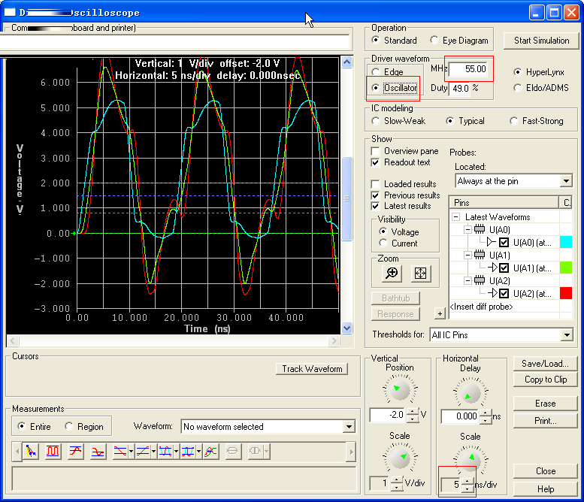The height and width of the screenshot is (502, 584).
Task: Click the rising edge measurement icon
Action: [x=76, y=452]
